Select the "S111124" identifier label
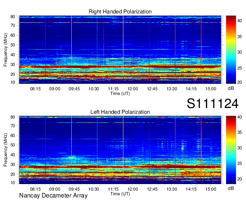Viewport: 246px width, 200px height. [213, 104]
